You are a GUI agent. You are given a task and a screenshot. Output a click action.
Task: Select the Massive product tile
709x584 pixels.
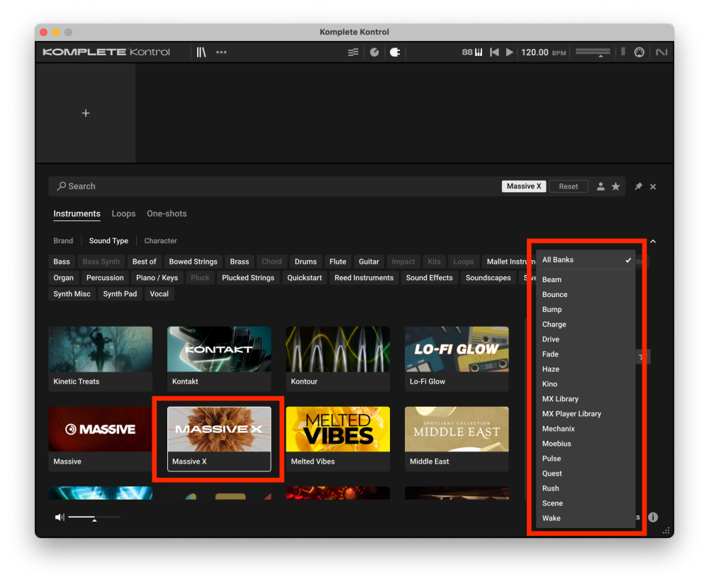click(x=101, y=439)
